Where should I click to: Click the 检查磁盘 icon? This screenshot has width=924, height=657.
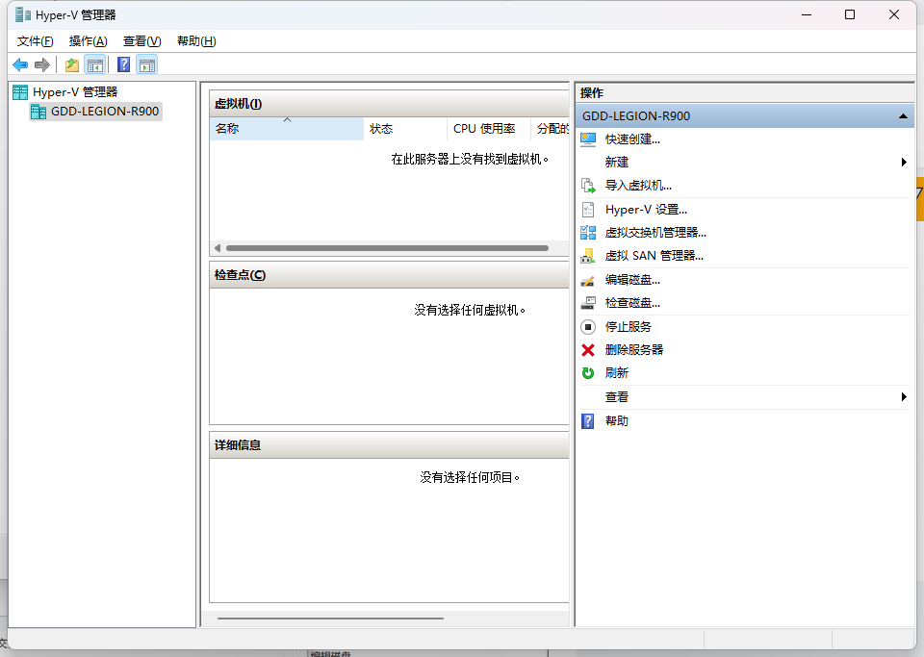(x=588, y=303)
